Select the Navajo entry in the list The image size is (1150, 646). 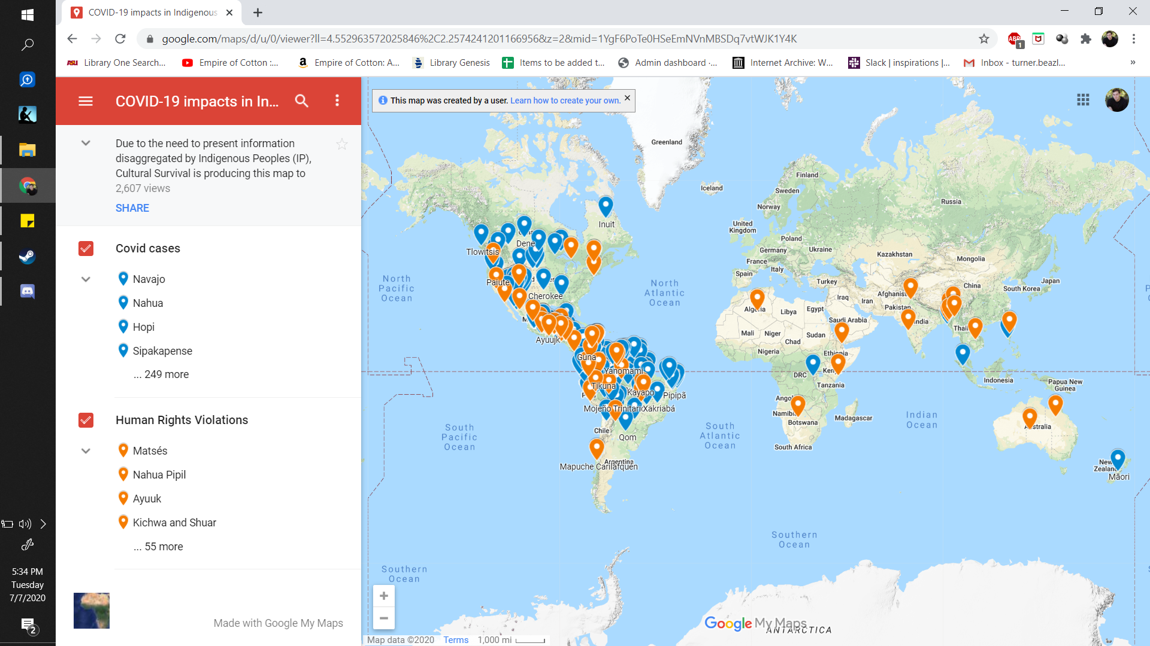click(149, 279)
